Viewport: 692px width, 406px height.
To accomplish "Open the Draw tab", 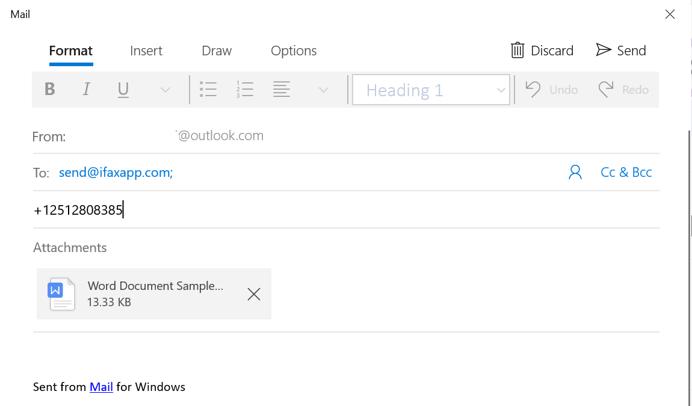I will pos(216,51).
